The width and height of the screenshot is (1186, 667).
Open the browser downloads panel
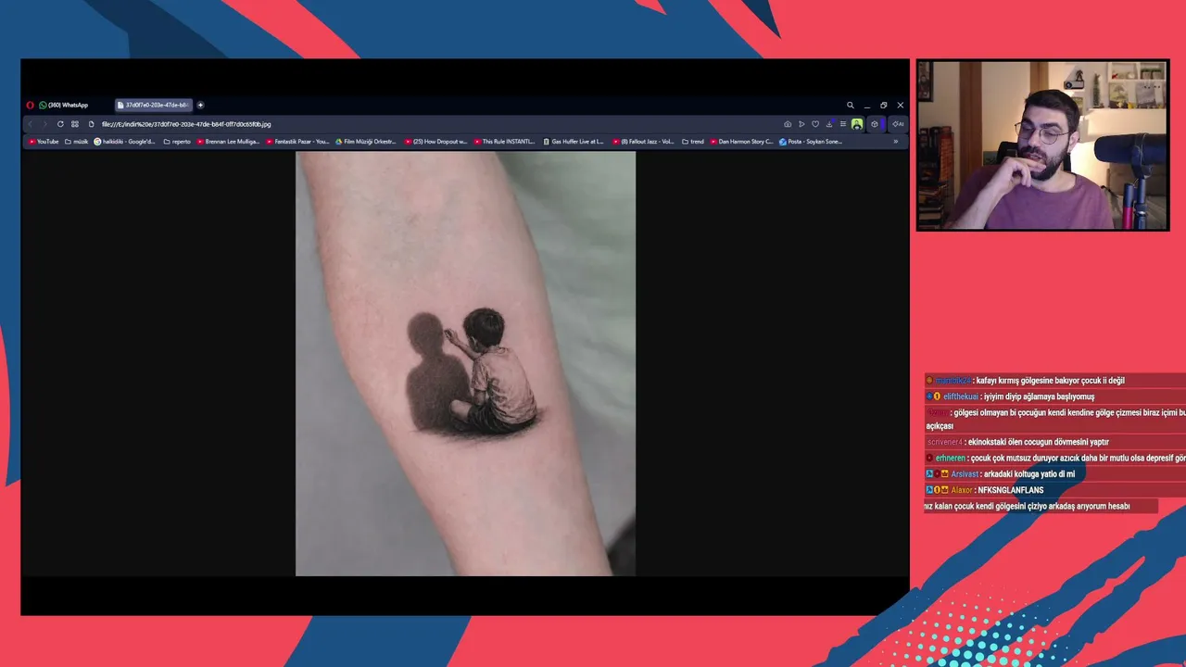(x=829, y=124)
